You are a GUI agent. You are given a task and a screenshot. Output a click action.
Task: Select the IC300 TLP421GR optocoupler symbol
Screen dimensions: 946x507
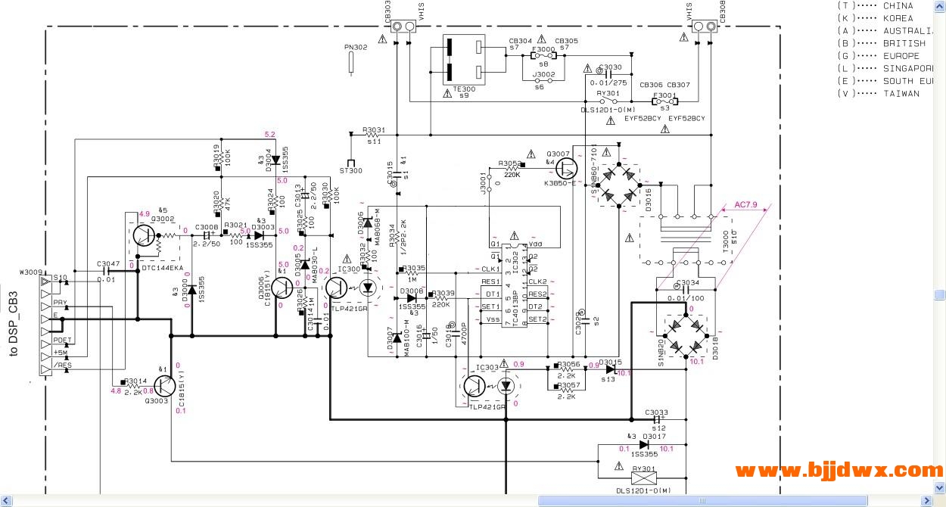click(x=351, y=288)
